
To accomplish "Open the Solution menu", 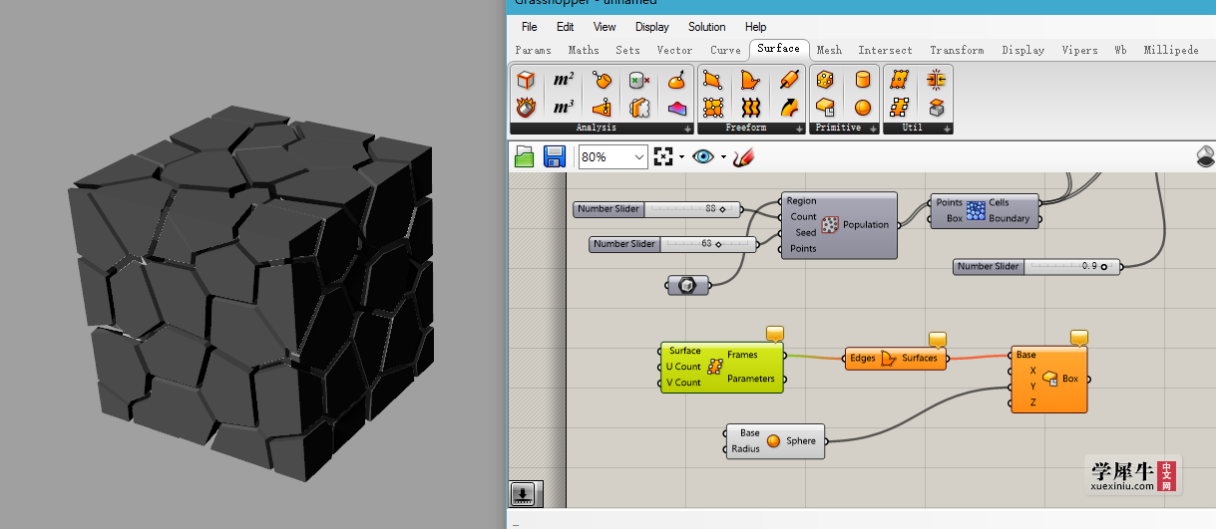I will [x=707, y=27].
